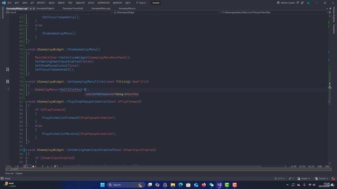Viewport: 337px width, 189px height.
Task: Open WeChat from taskbar
Action: pyautogui.click(x=212, y=185)
